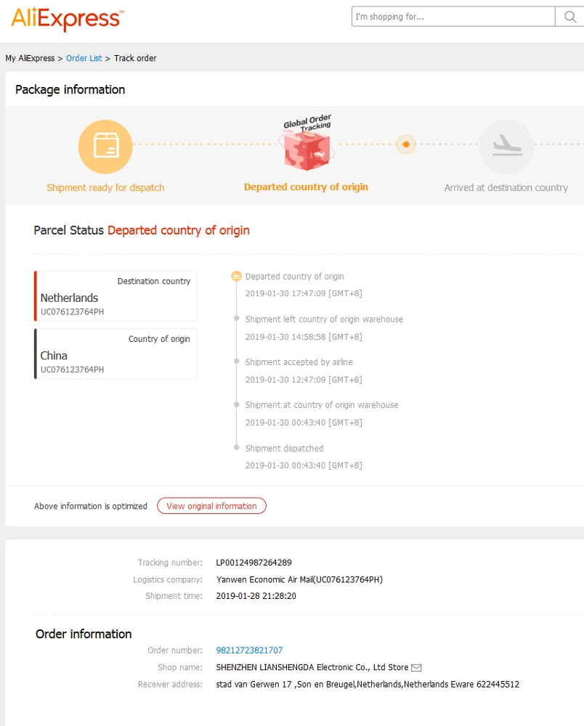584x726 pixels.
Task: Click the airplane landing icon
Action: pos(506,147)
